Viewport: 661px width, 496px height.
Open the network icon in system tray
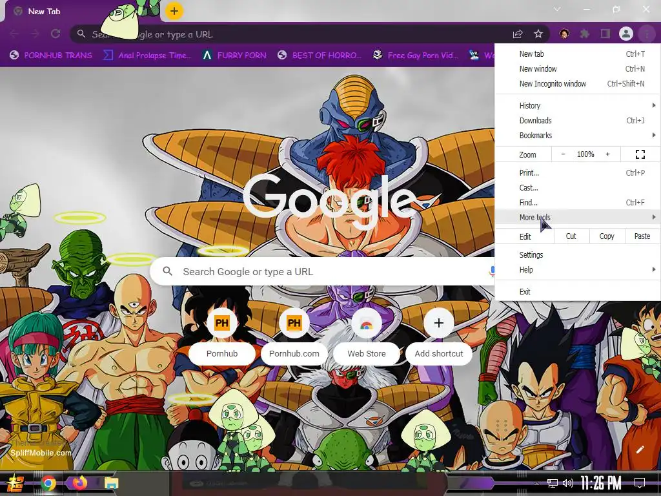553,483
